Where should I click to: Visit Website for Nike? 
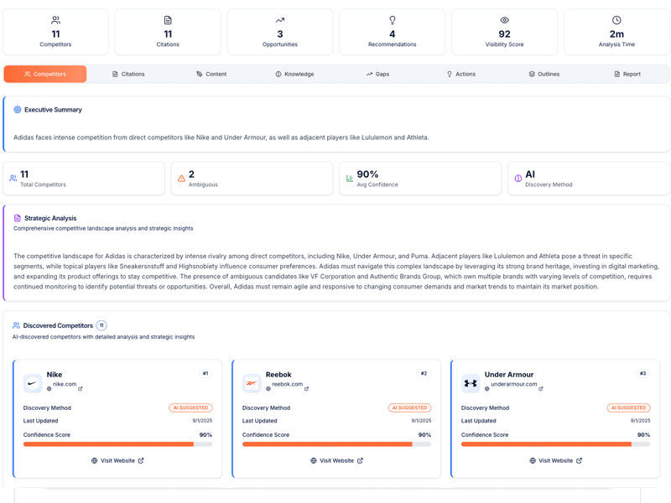pyautogui.click(x=117, y=460)
